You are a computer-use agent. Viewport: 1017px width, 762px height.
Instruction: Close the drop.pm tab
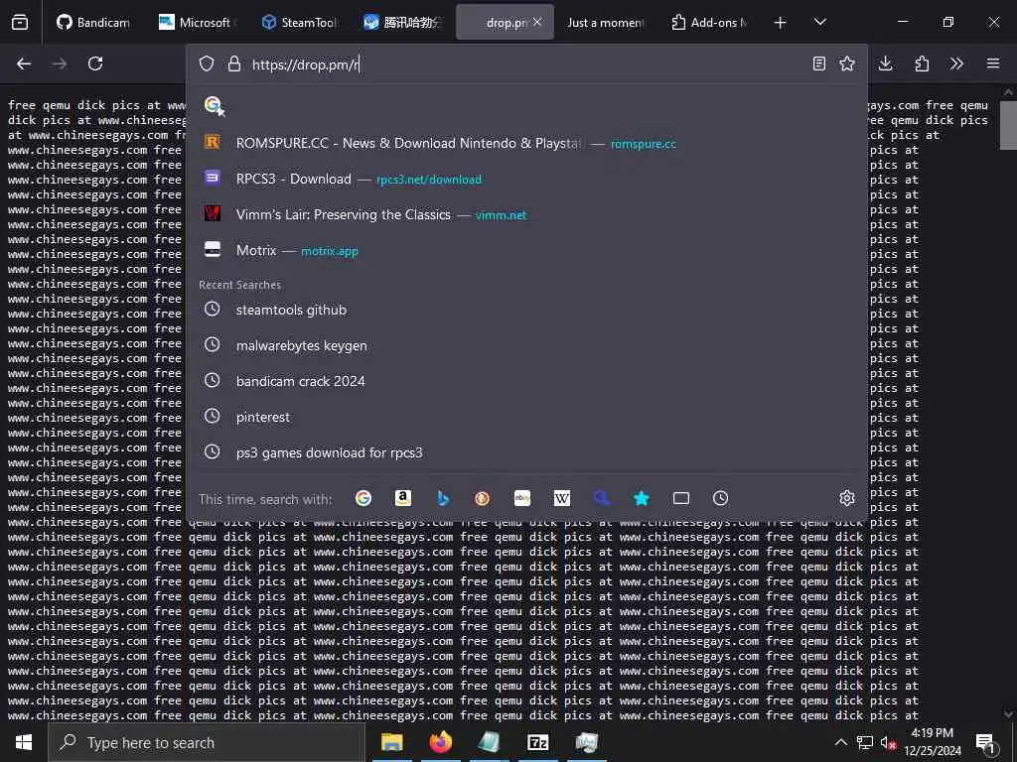click(x=537, y=22)
